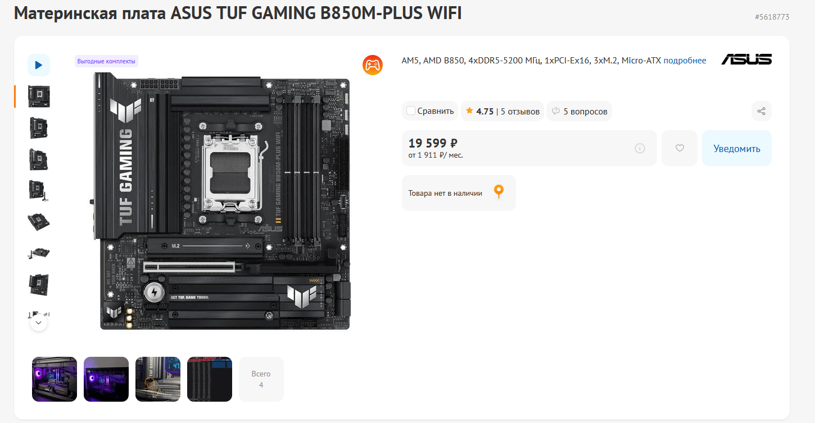Screen dimensions: 815x423
Task: Click the questions speech bubble icon
Action: tap(556, 111)
